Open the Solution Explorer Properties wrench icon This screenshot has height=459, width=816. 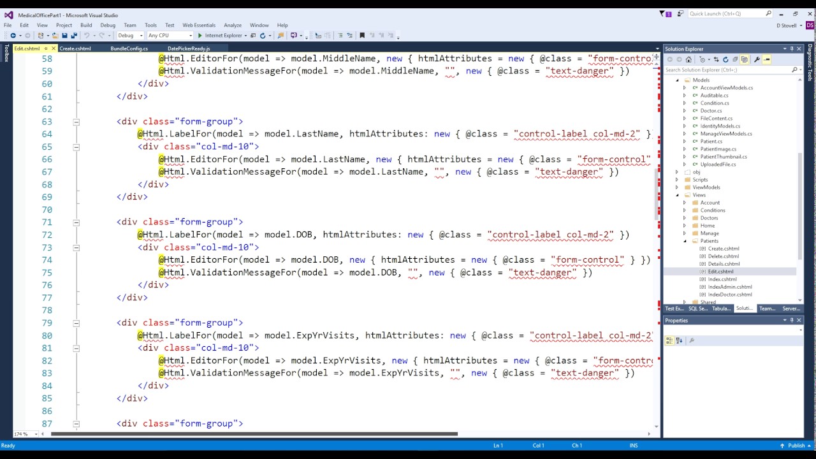click(x=757, y=59)
